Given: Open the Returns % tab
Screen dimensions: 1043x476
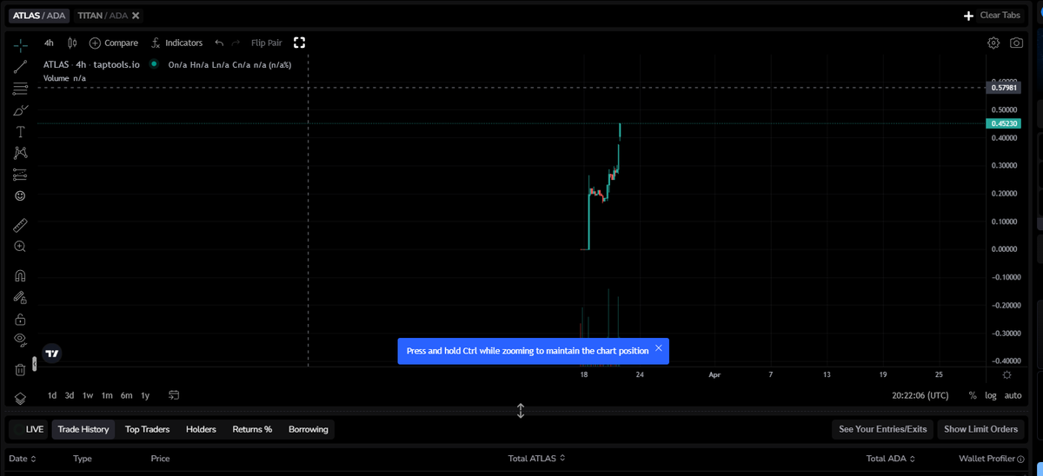Looking at the screenshot, I should pyautogui.click(x=252, y=429).
